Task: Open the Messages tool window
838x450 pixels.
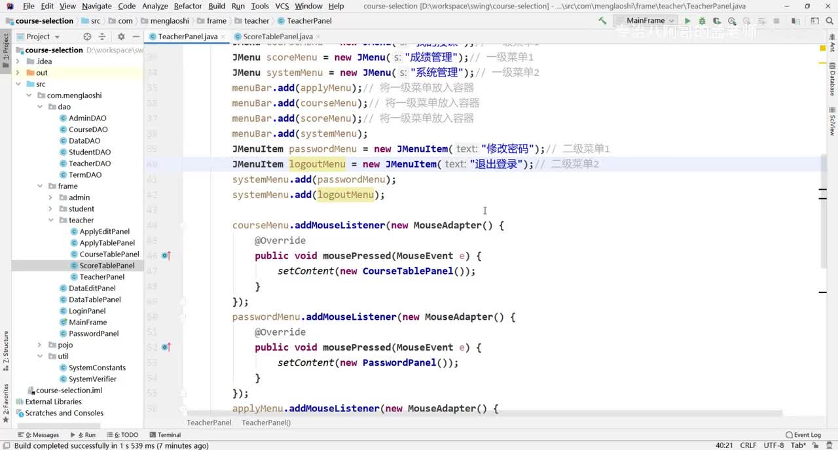Action: pos(38,435)
